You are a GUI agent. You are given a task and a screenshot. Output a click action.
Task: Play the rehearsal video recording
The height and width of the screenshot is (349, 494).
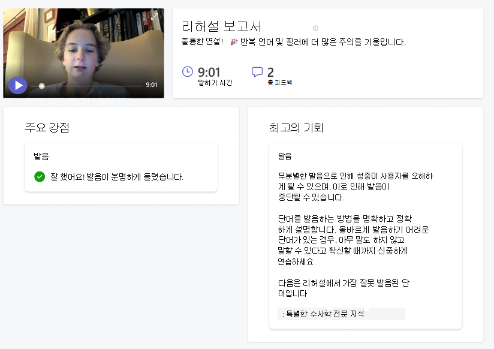point(17,85)
